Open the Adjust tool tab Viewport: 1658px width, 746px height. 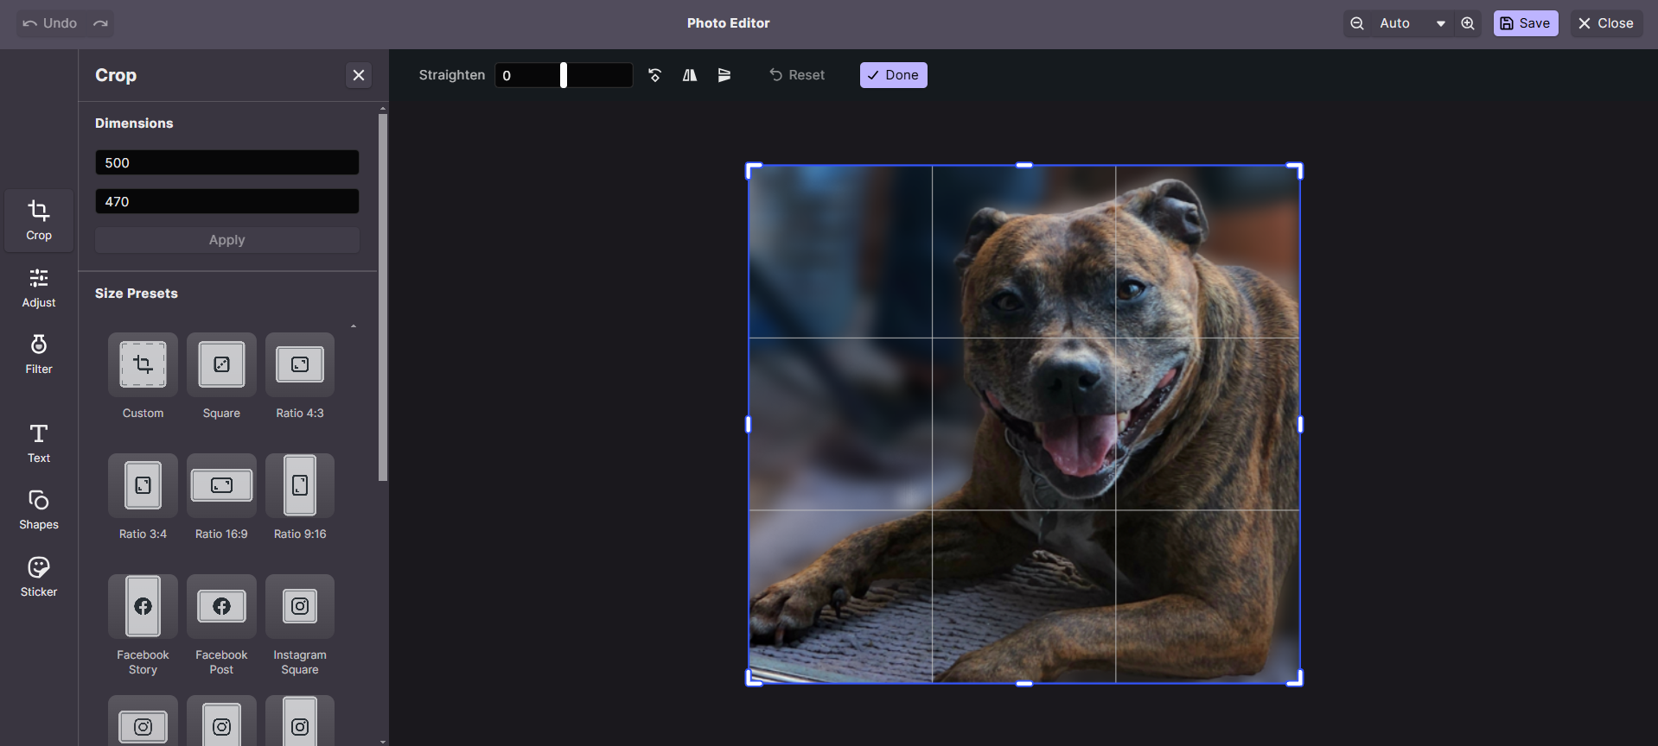coord(39,288)
